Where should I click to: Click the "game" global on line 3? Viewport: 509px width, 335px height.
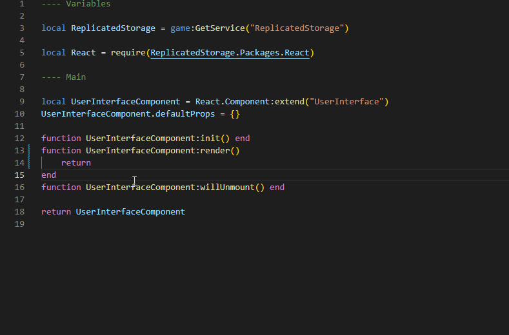pos(180,28)
